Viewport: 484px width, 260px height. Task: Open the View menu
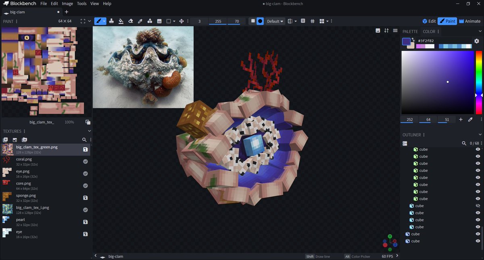[x=94, y=4]
